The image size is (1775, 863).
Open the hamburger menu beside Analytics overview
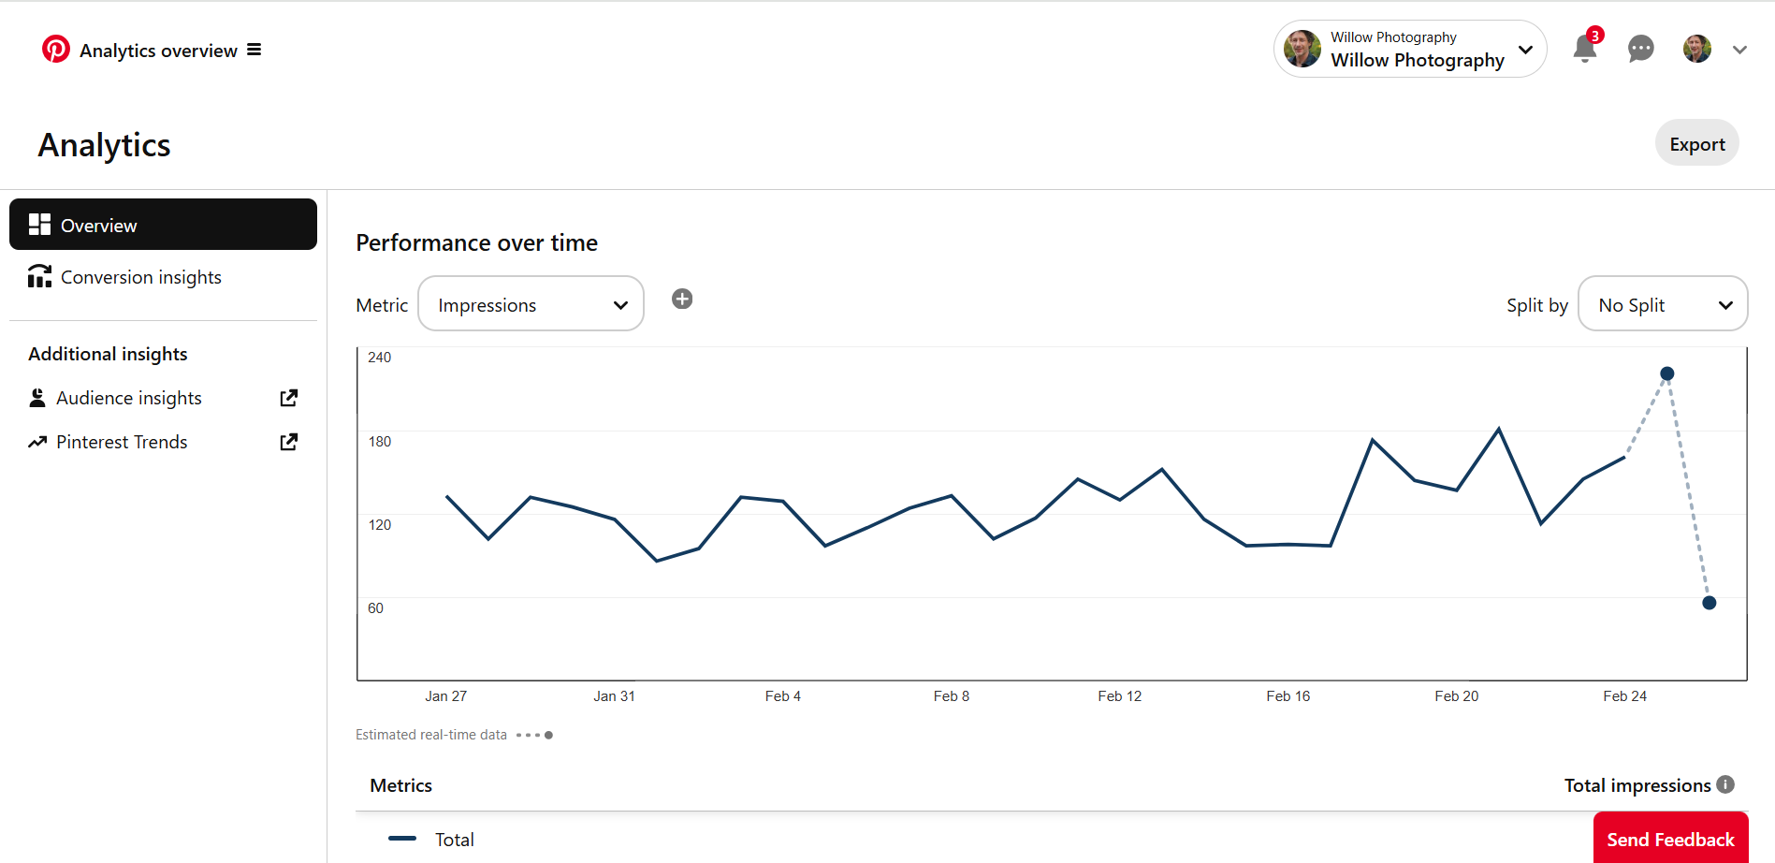[254, 50]
